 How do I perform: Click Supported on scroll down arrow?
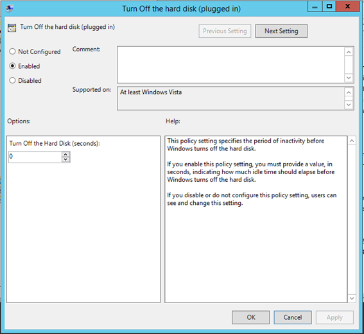point(349,105)
